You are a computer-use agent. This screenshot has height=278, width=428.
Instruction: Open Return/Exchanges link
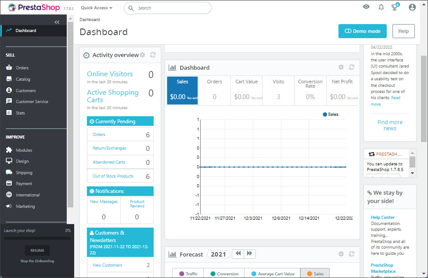109,148
